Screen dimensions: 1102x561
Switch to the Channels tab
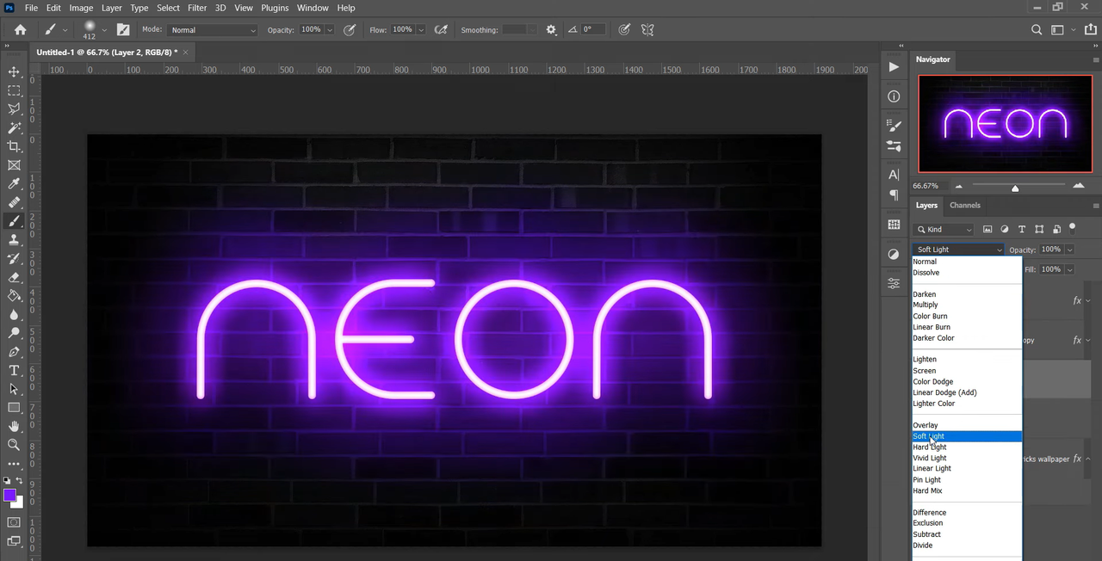[964, 205]
